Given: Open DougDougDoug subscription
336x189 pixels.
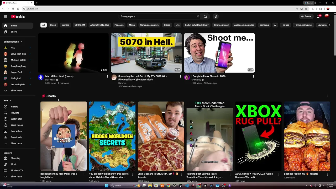Looking at the screenshot, I should [17, 66].
